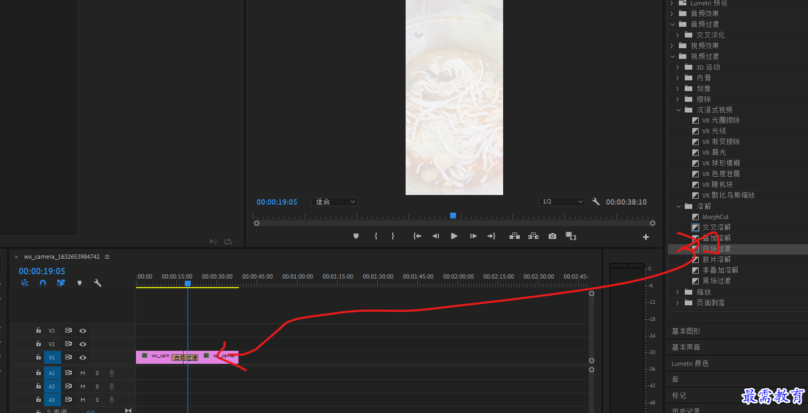Open sequence panel menu hamburger
808x413 pixels.
pos(107,257)
